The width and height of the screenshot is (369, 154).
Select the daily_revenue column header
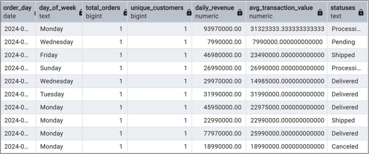(214, 12)
